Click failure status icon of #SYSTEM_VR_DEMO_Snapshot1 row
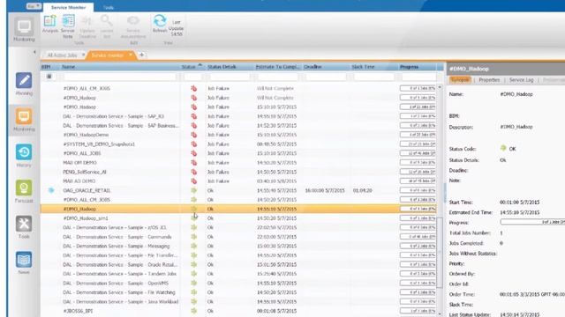Image resolution: width=565 pixels, height=317 pixels. pos(194,144)
